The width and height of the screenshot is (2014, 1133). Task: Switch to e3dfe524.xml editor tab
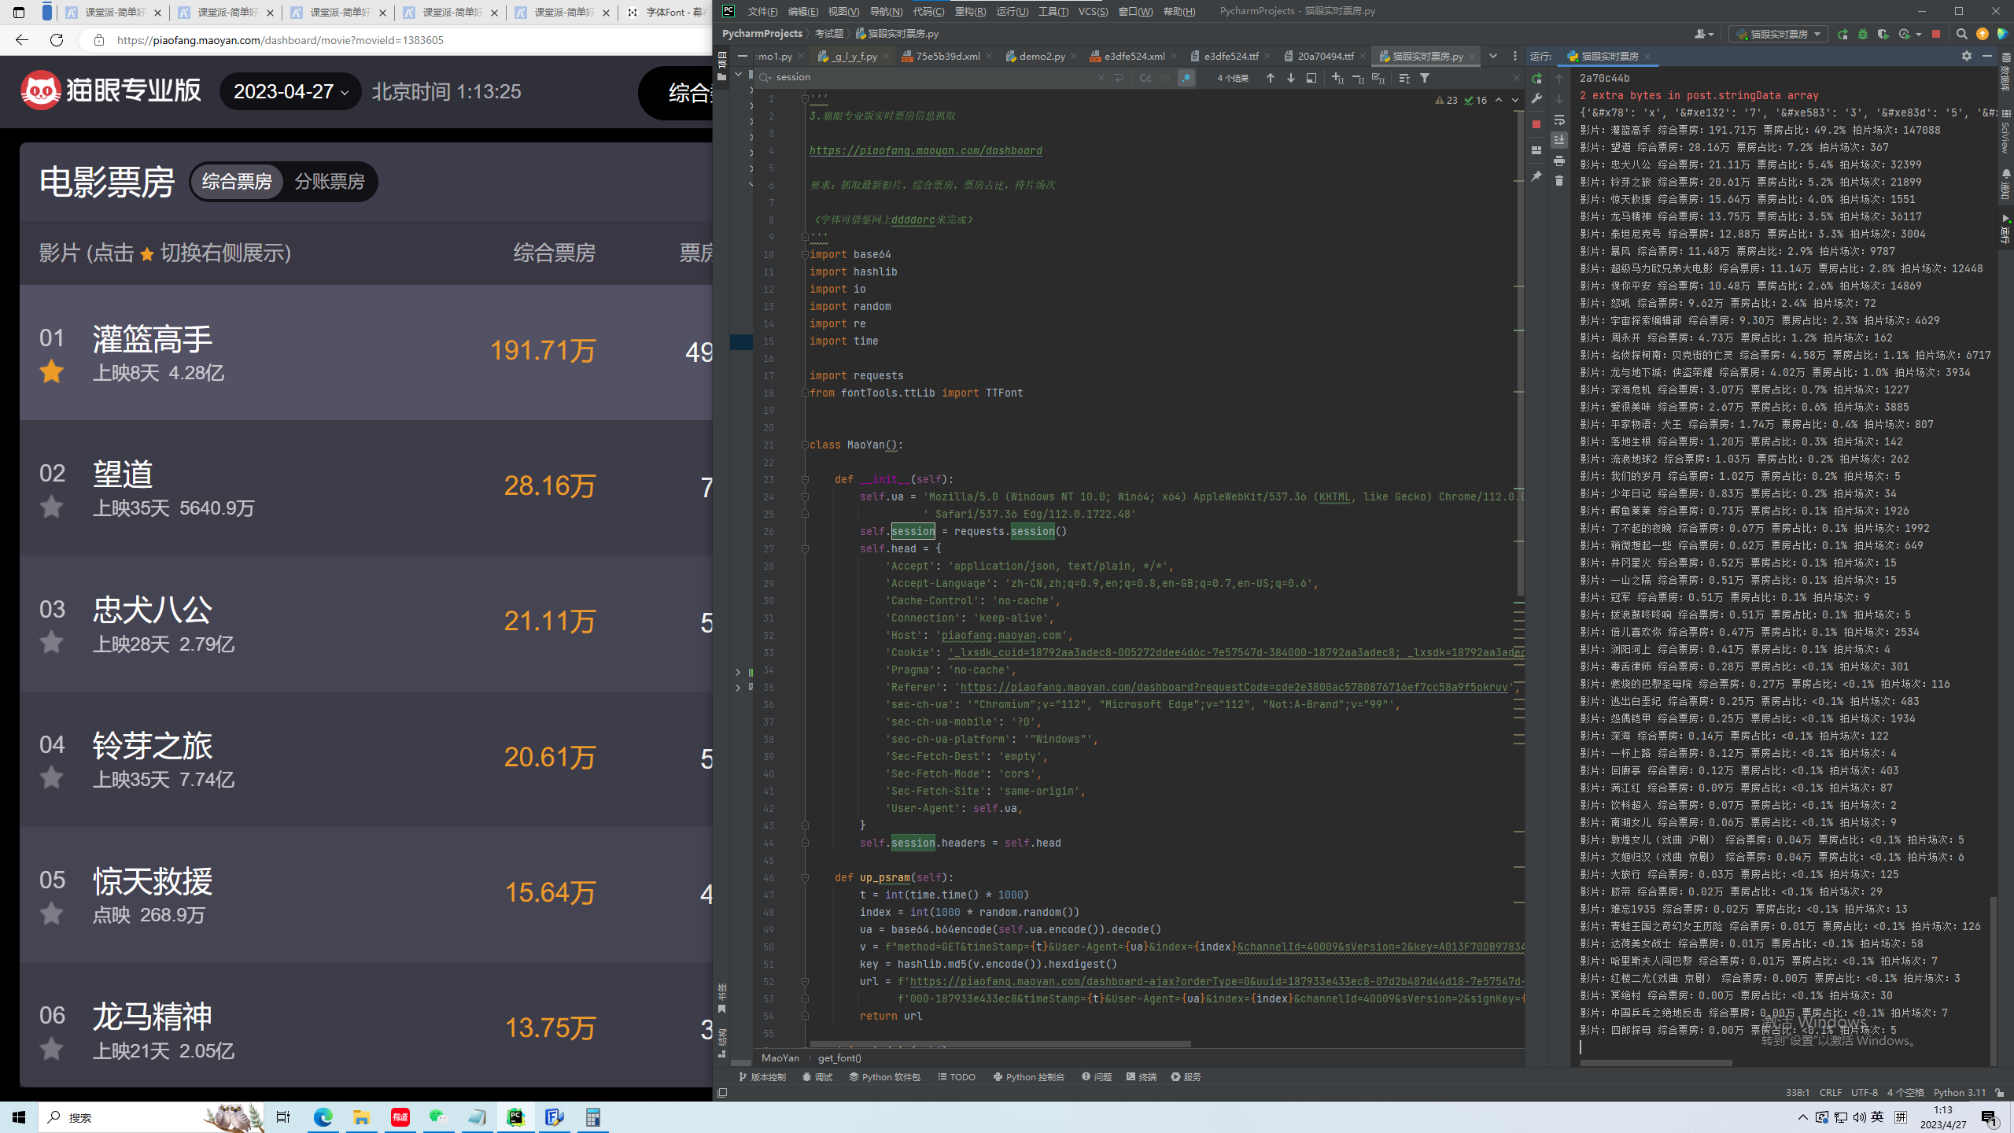pyautogui.click(x=1134, y=56)
